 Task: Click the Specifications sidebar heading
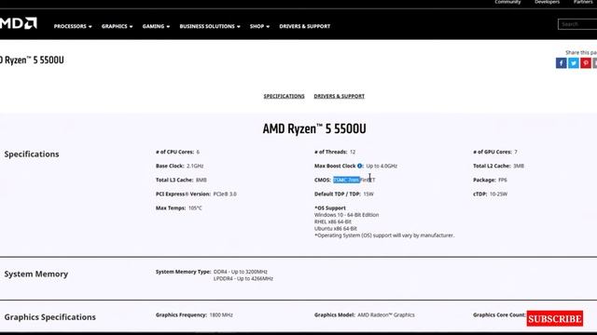pyautogui.click(x=32, y=154)
